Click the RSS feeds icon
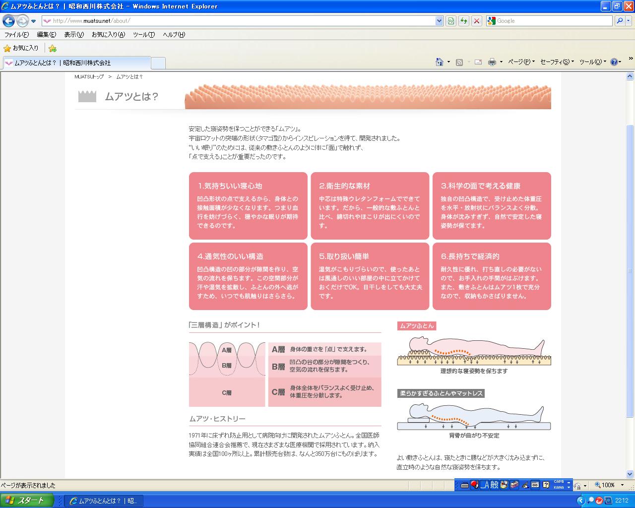 (x=459, y=62)
